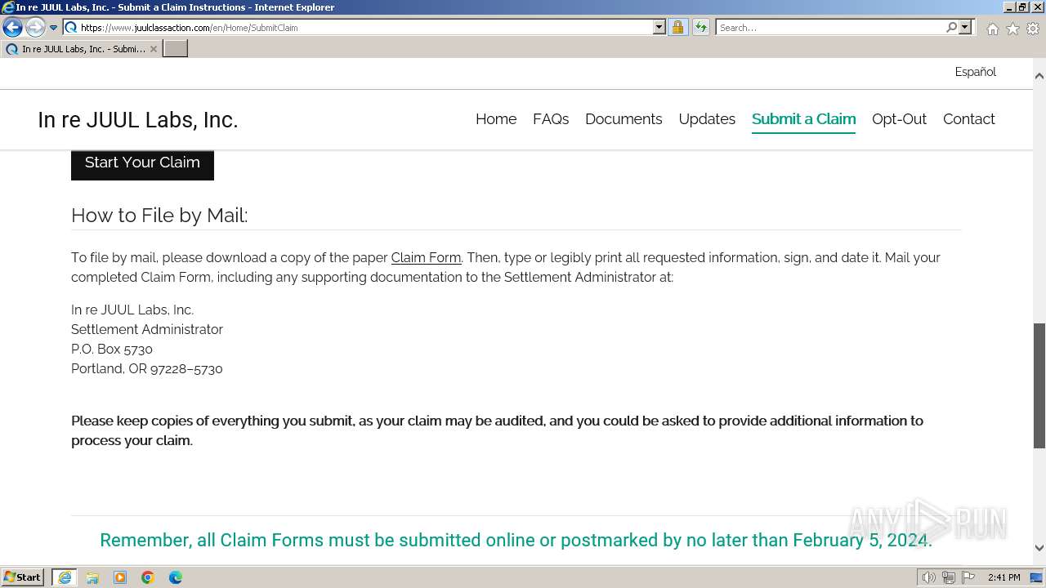The image size is (1046, 588).
Task: Open the media player taskbar icon
Action: [x=120, y=577]
